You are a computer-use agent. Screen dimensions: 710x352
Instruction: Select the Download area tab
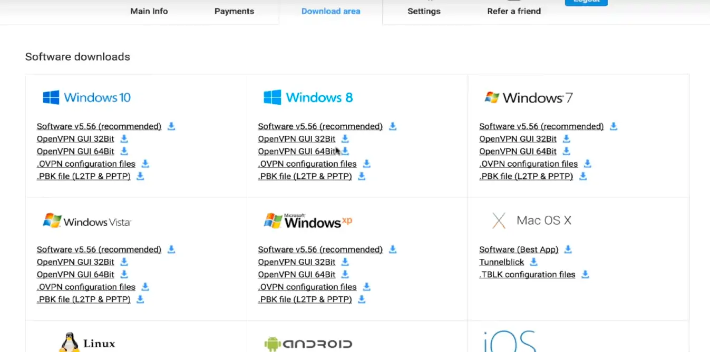coord(331,11)
